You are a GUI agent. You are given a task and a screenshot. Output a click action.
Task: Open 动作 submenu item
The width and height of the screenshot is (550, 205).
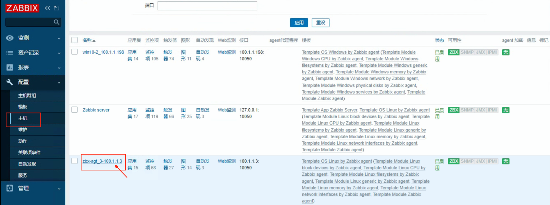click(x=23, y=141)
